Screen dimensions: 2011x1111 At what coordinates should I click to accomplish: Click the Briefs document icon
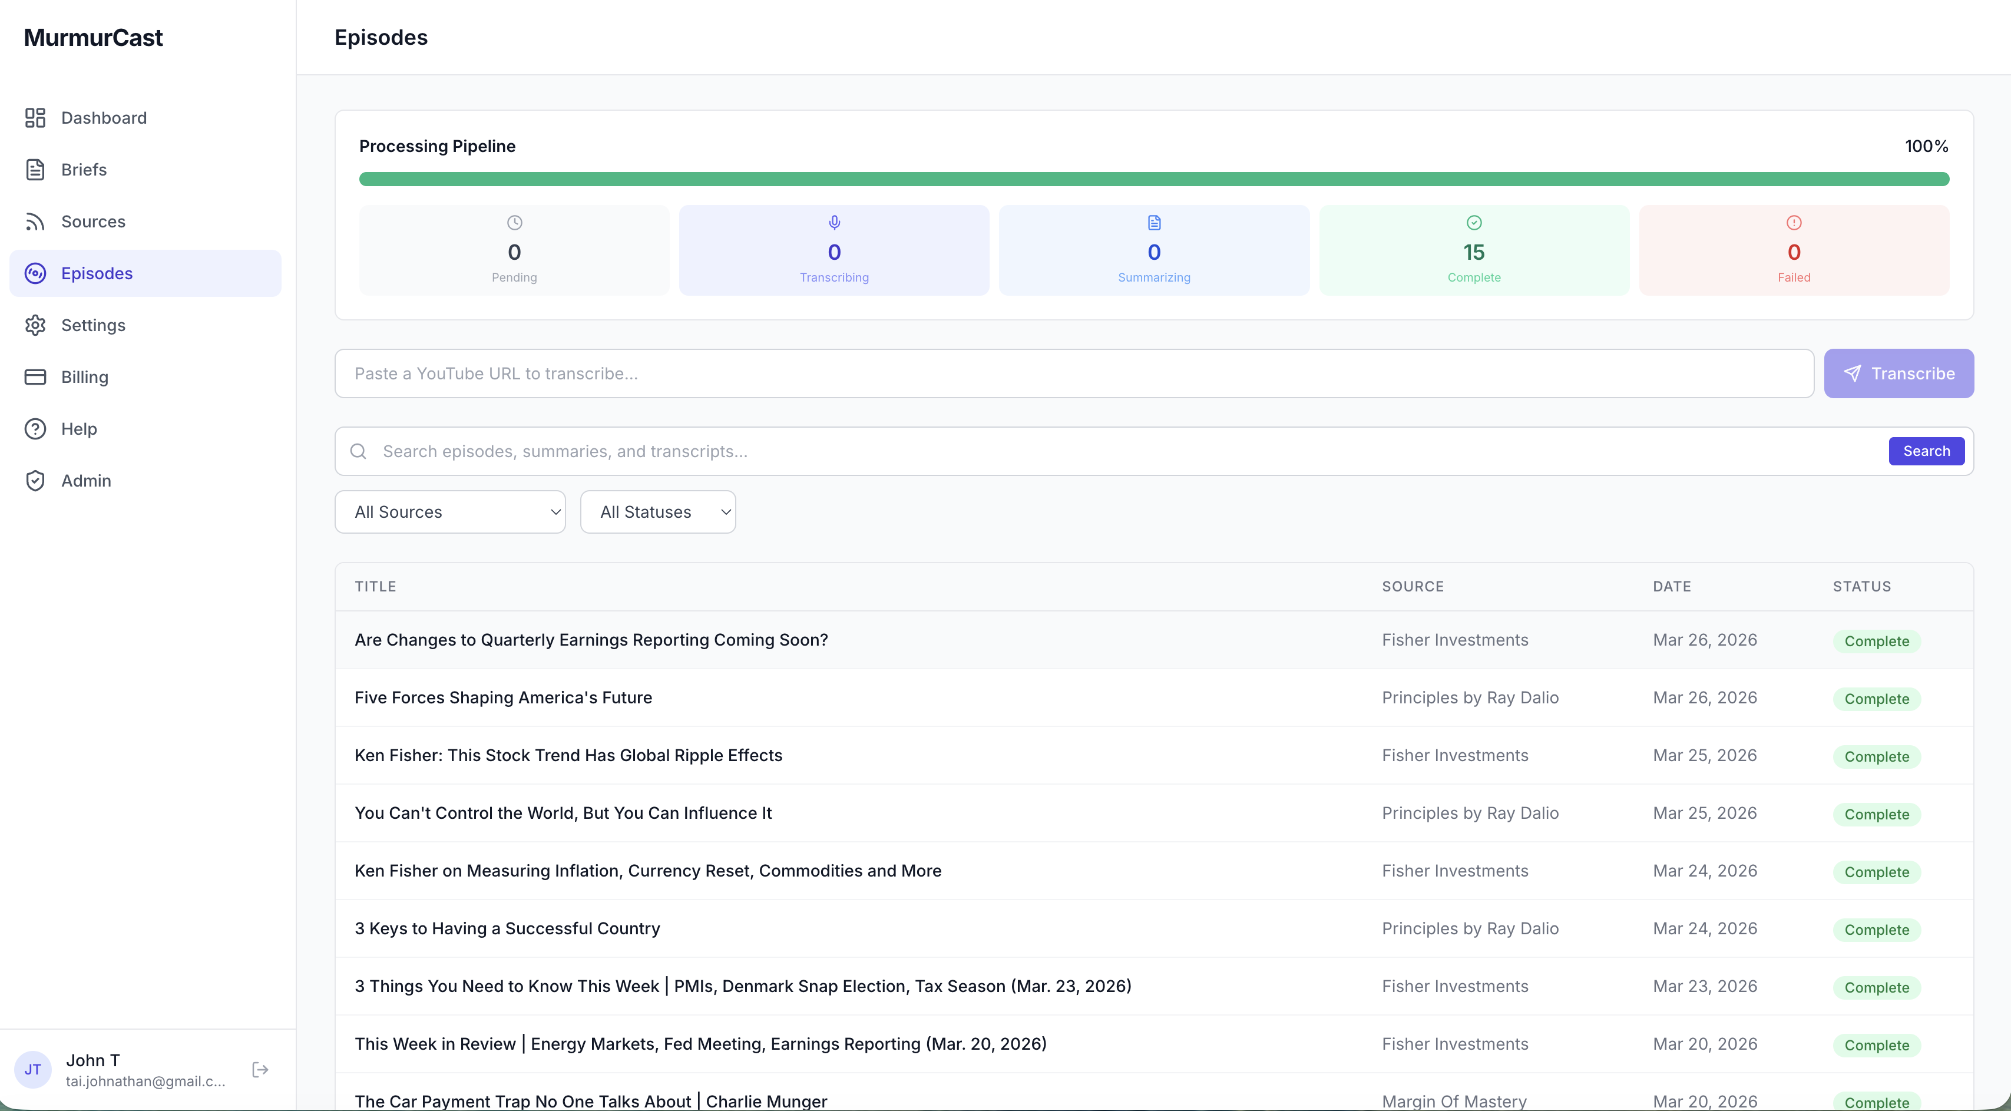(x=35, y=170)
